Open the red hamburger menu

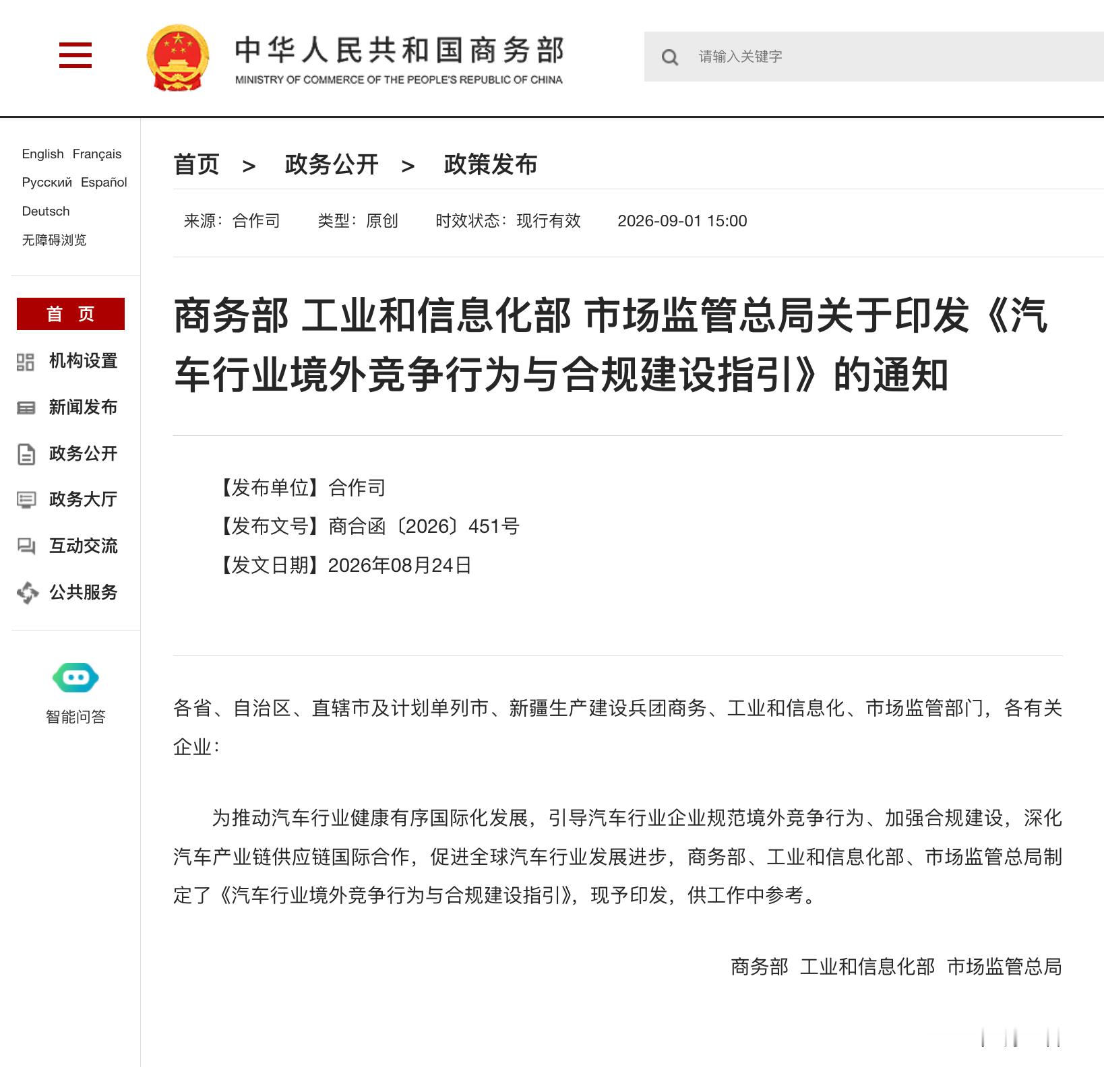click(75, 55)
